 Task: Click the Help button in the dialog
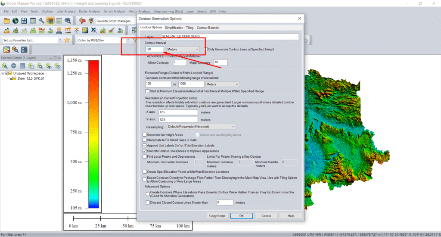(291, 216)
